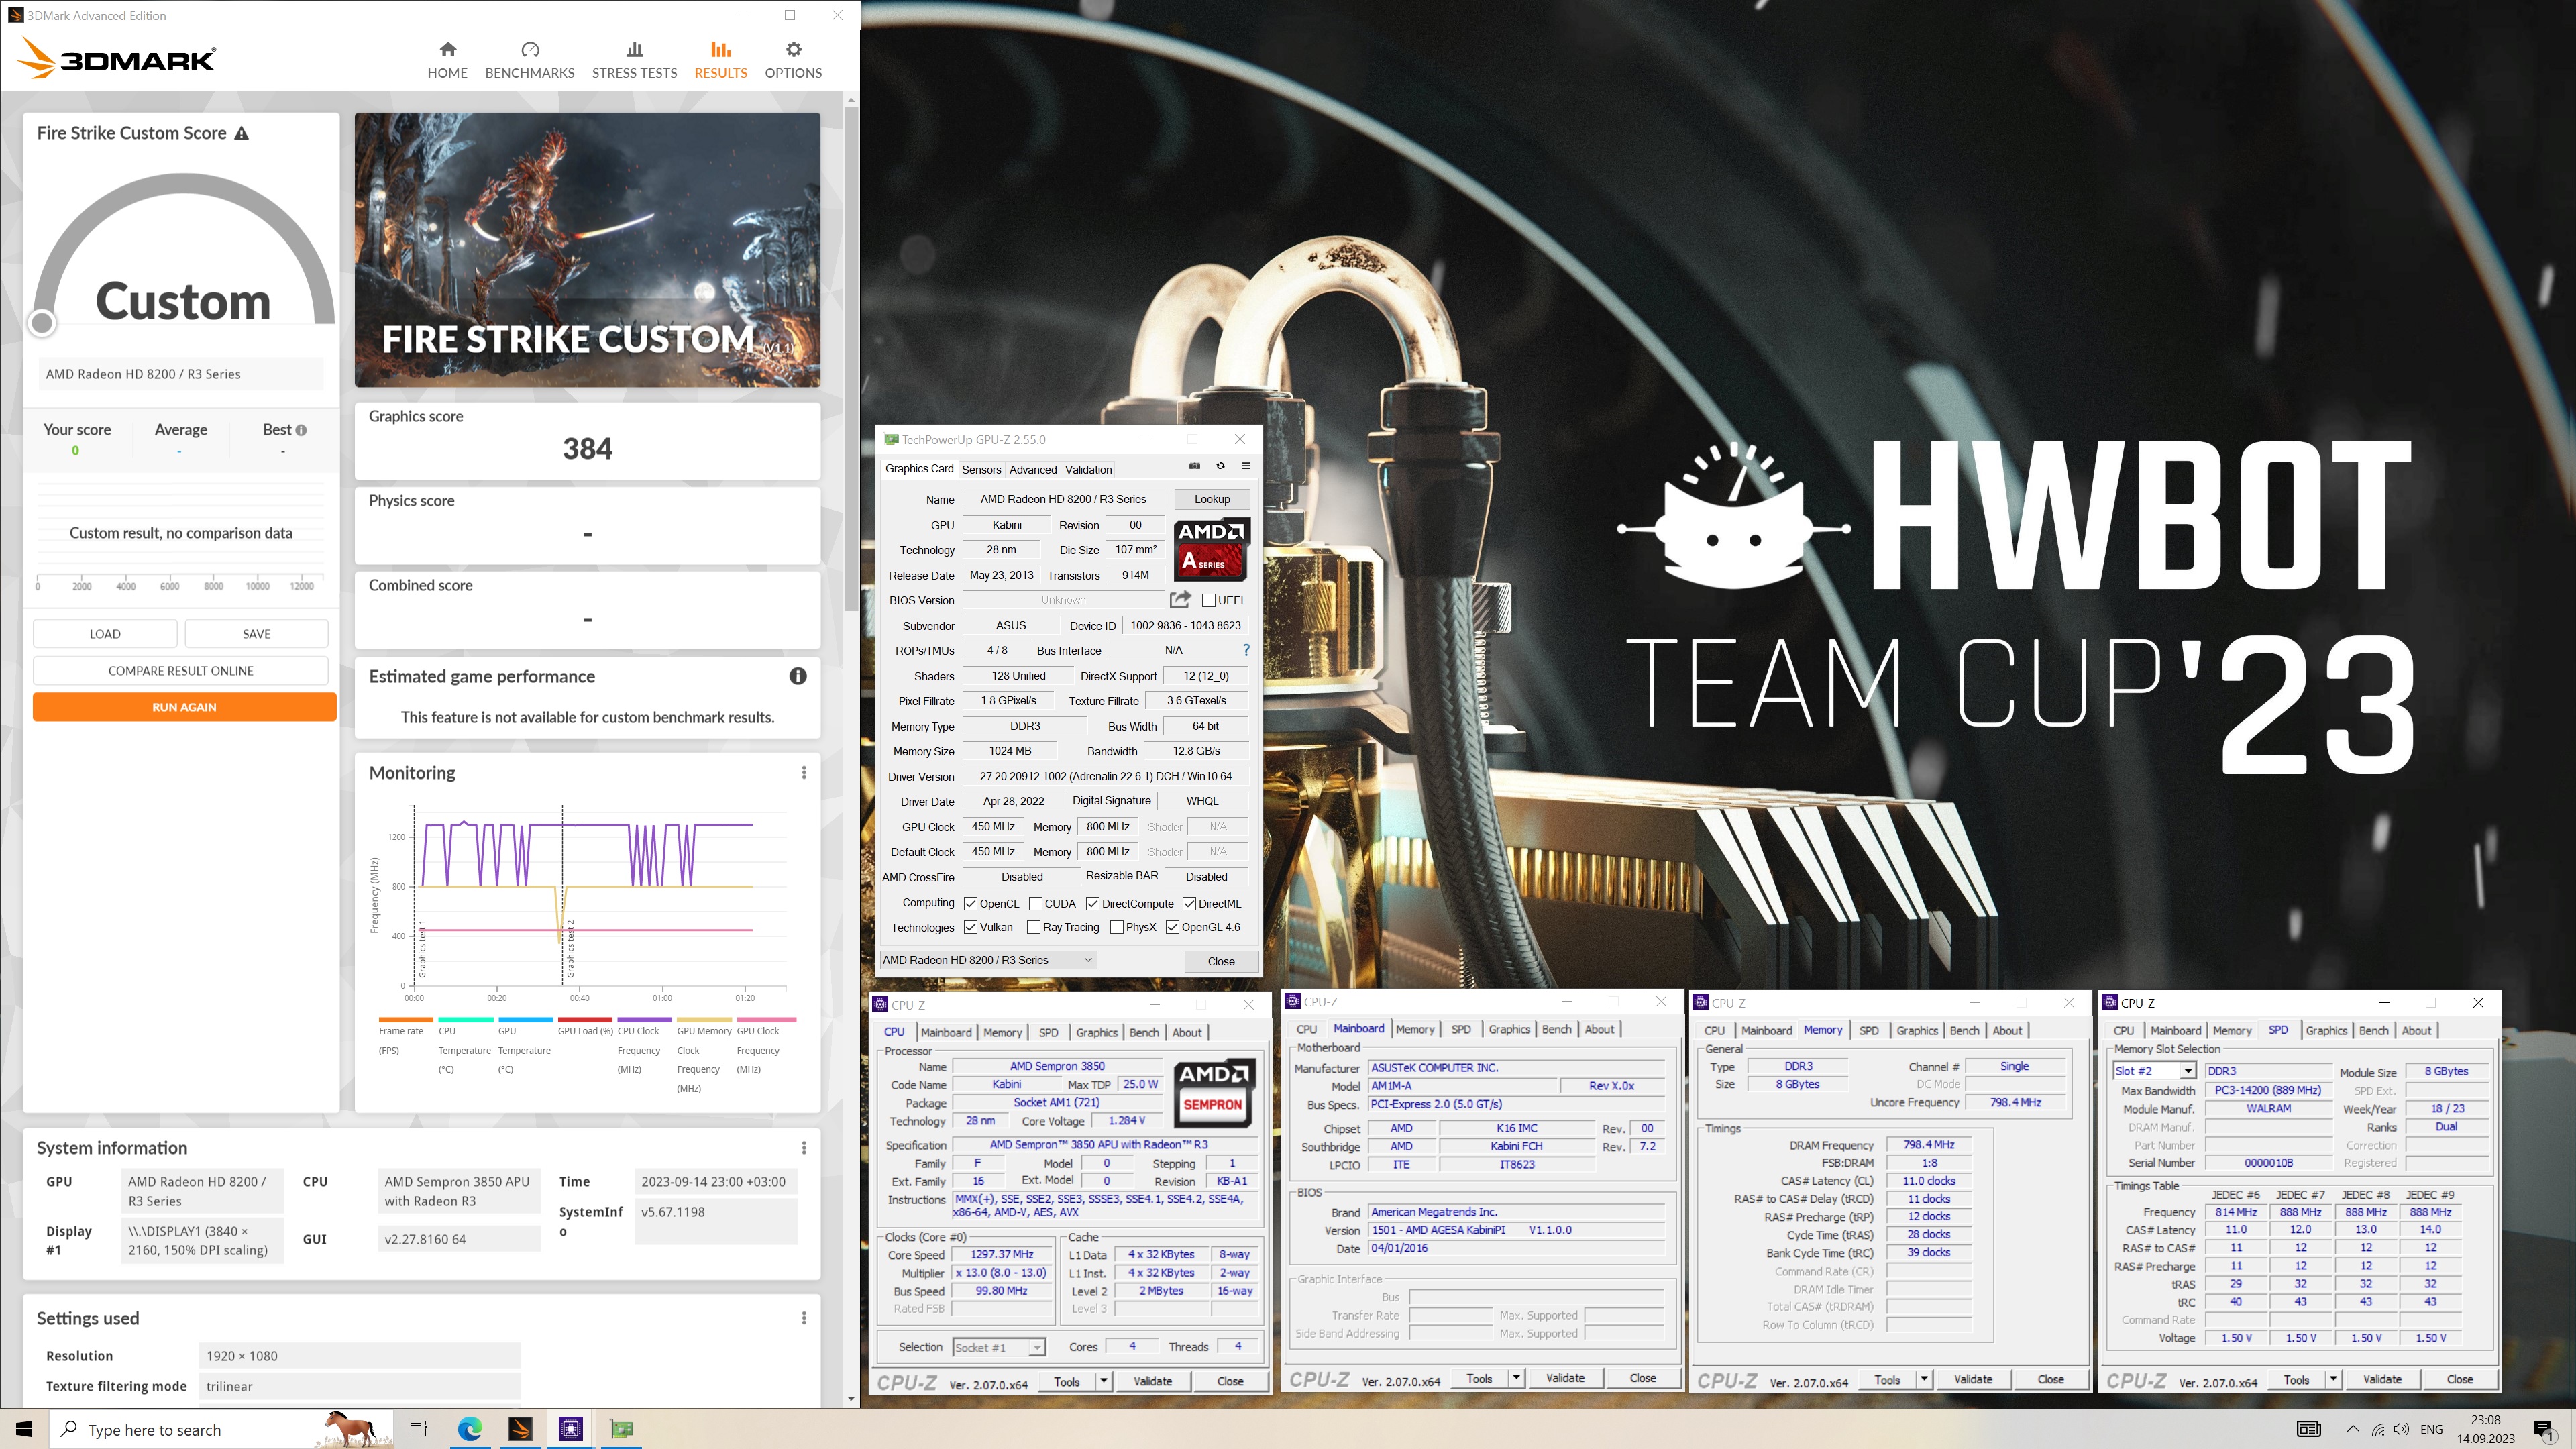Open the Monitoring panel three-dot menu
This screenshot has width=2576, height=1449.
point(803,773)
